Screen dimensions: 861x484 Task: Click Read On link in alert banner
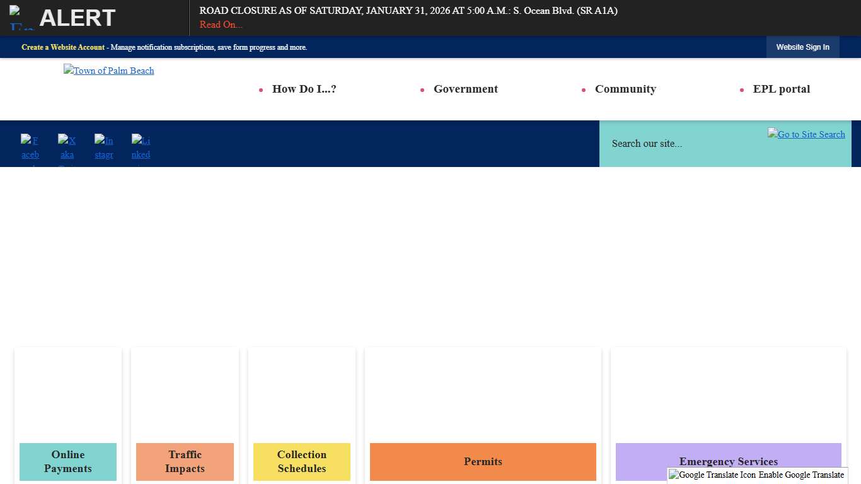pyautogui.click(x=221, y=25)
